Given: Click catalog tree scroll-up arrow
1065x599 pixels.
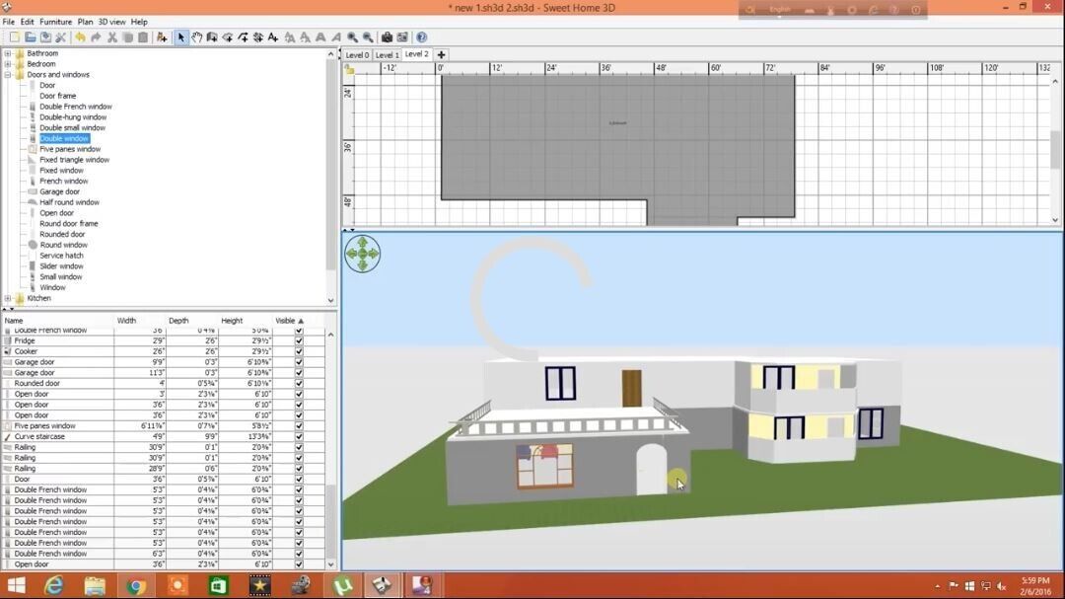Looking at the screenshot, I should 330,53.
